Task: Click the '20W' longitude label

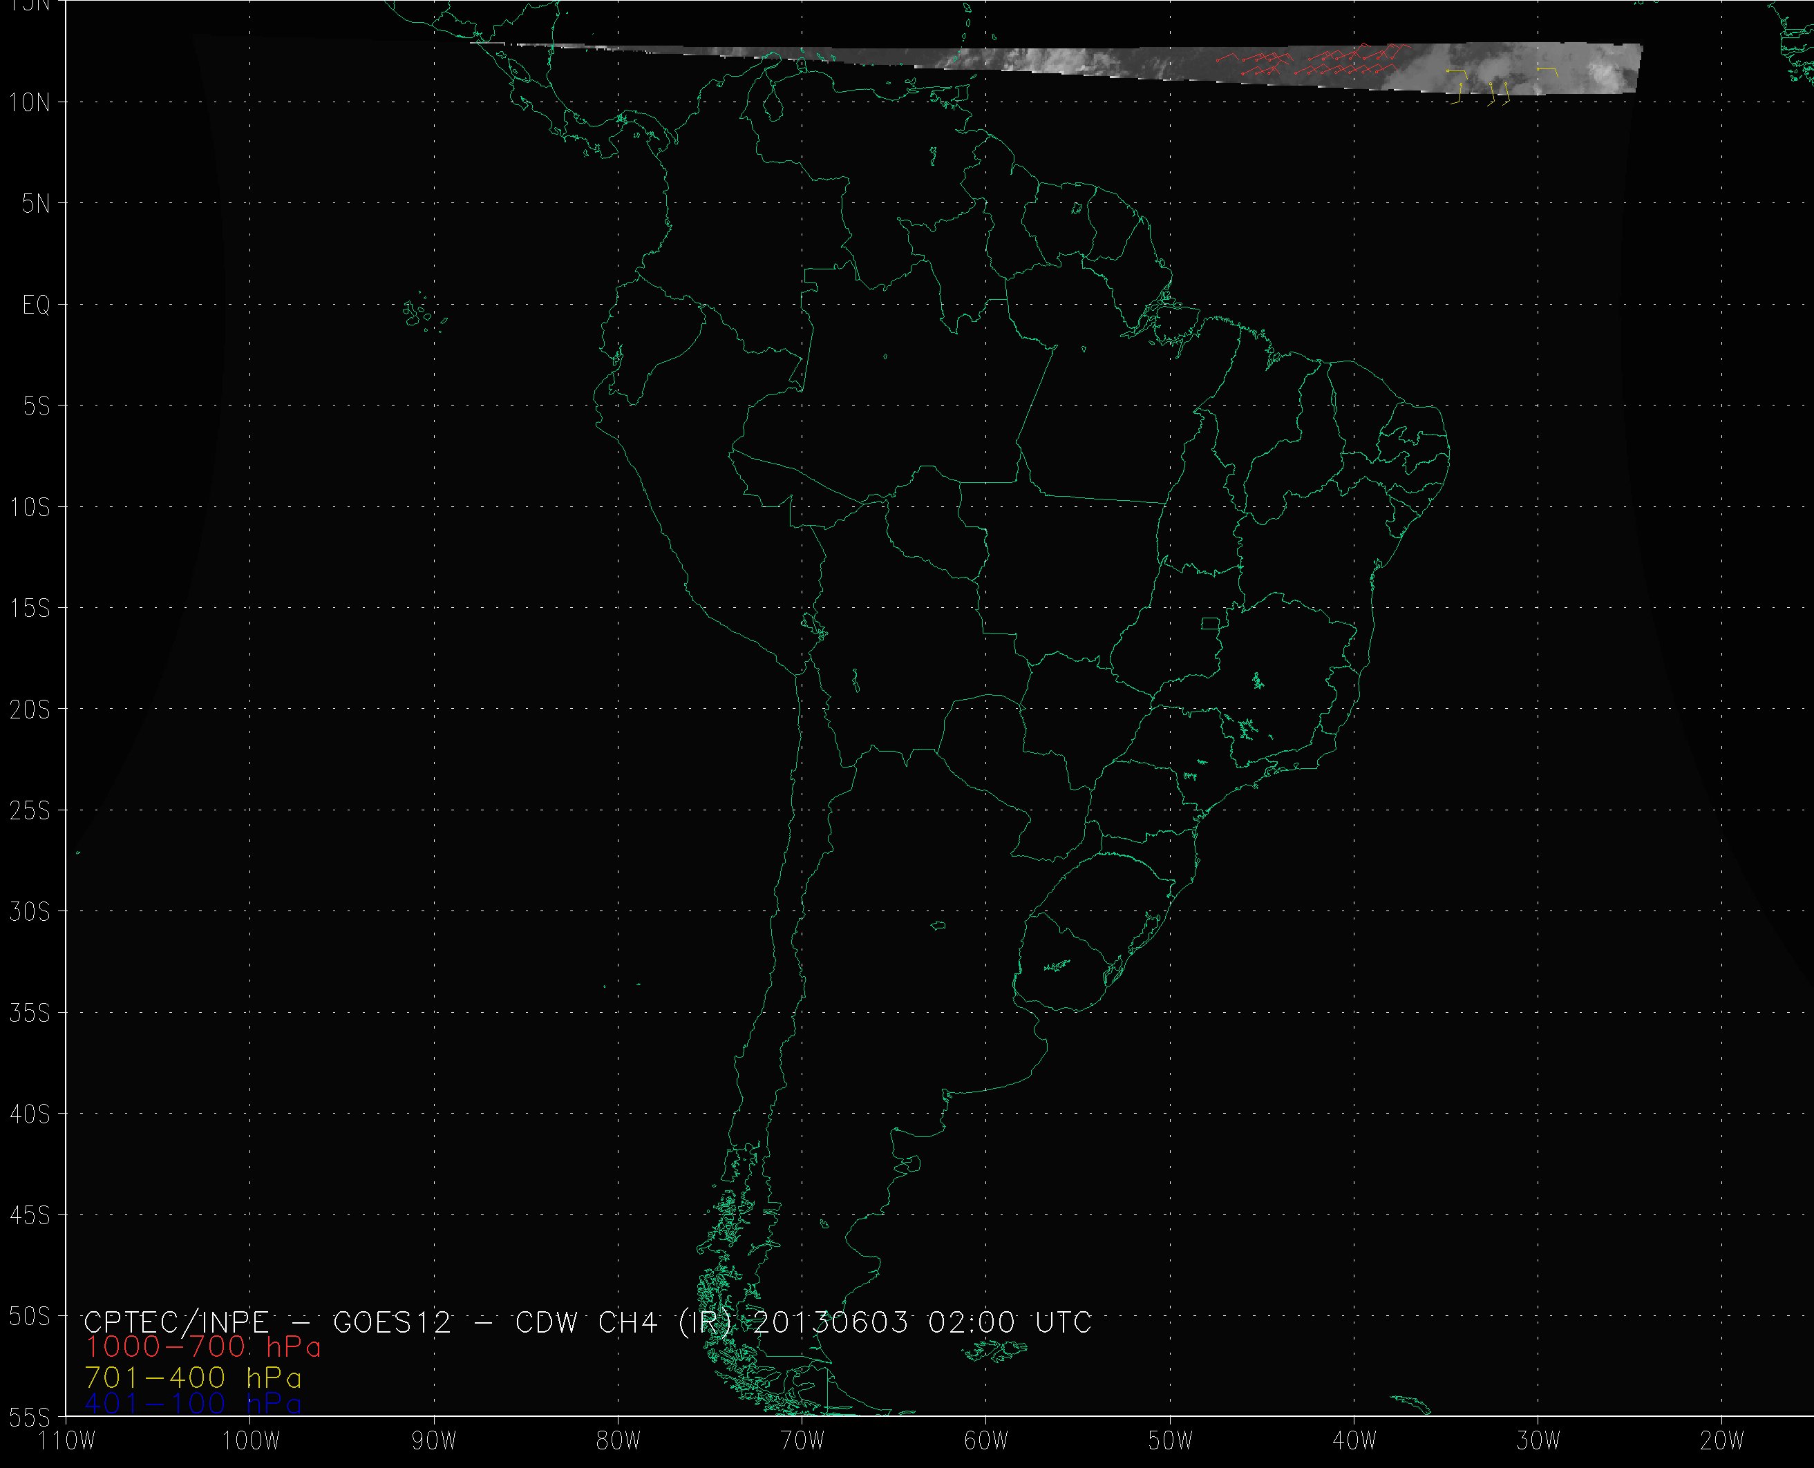Action: 1723,1441
